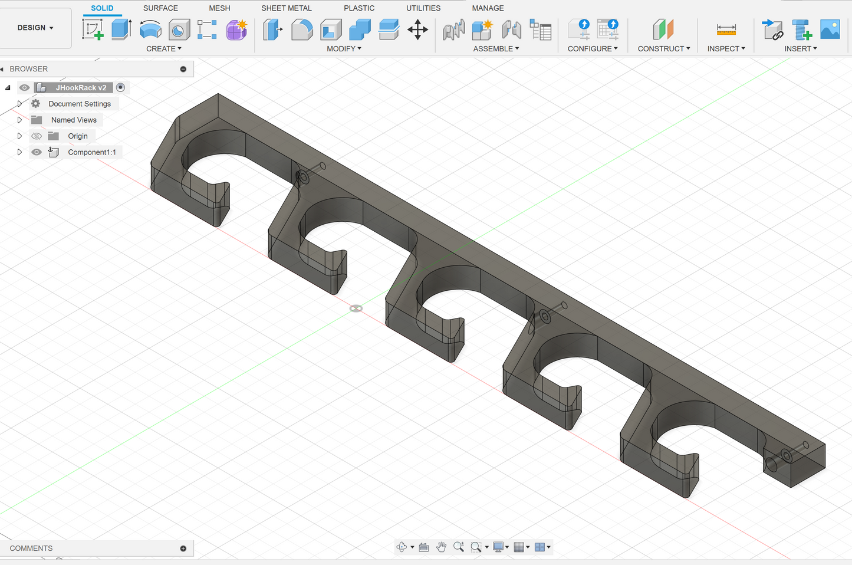This screenshot has width=852, height=565.
Task: Open the INSPECT dropdown menu
Action: coord(726,49)
